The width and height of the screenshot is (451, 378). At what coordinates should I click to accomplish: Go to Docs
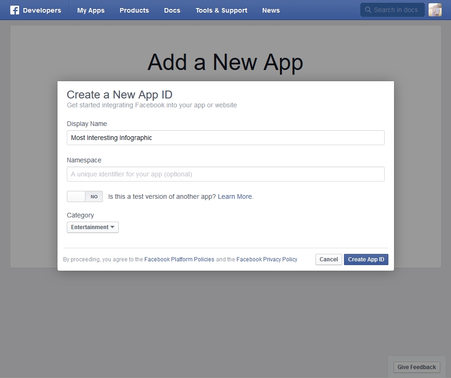pos(172,10)
